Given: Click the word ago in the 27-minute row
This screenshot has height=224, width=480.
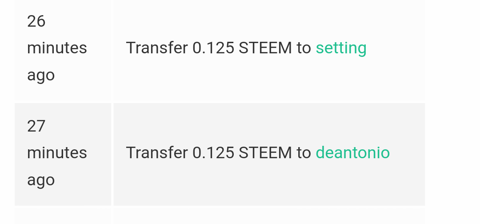Looking at the screenshot, I should point(41,180).
